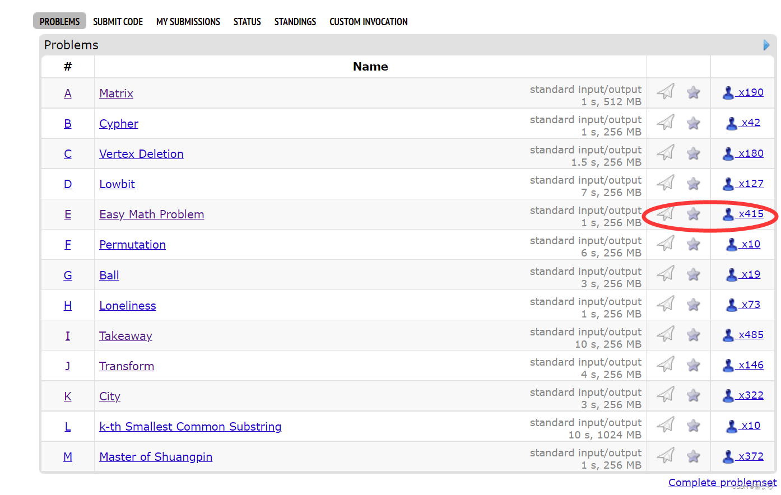
Task: Click the submit icon for Easy Math Problem
Action: (665, 212)
